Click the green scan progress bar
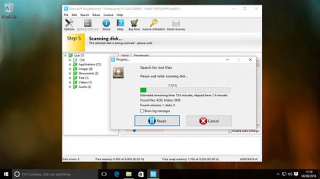 coord(185,90)
